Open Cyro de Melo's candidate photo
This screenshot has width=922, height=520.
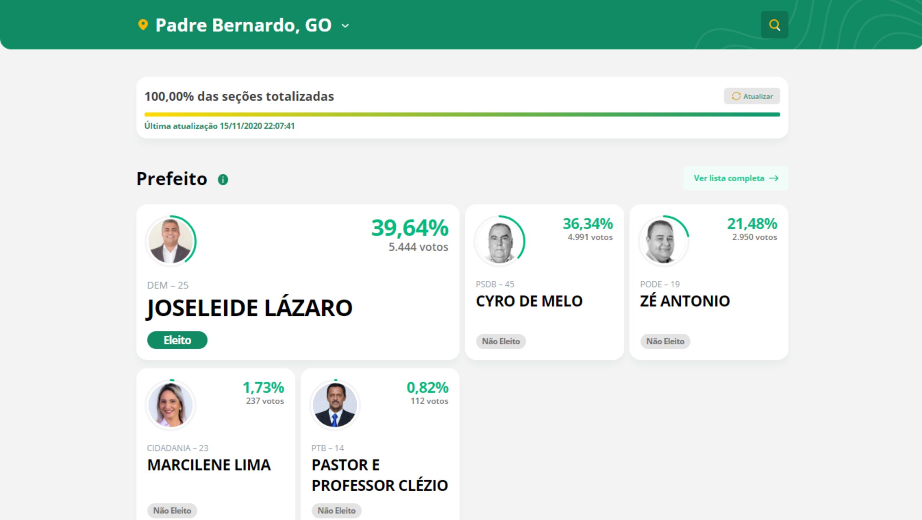(500, 241)
